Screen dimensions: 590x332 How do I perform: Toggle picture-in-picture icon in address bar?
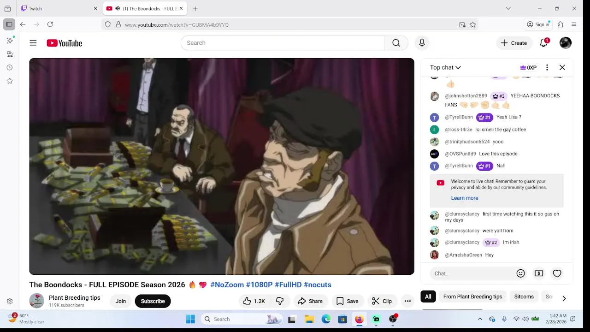(462, 24)
